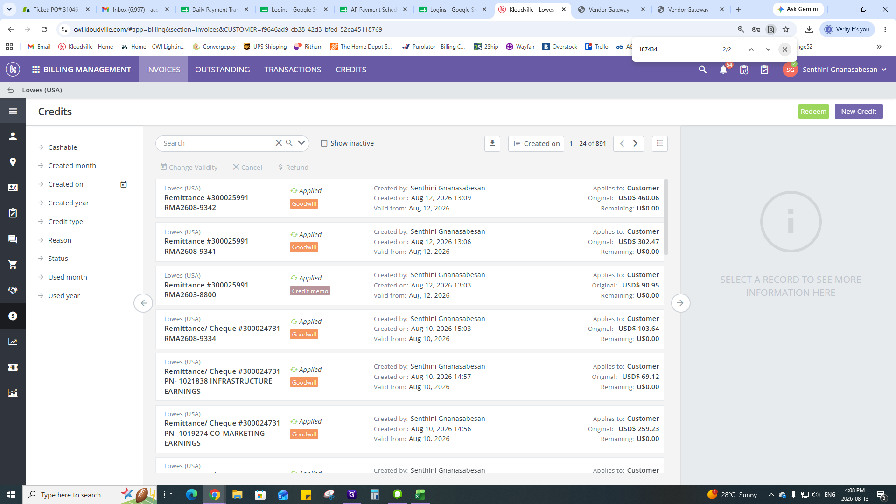Image resolution: width=896 pixels, height=504 pixels.
Task: Select the RMA2608-9342 credit record
Action: pos(410,198)
